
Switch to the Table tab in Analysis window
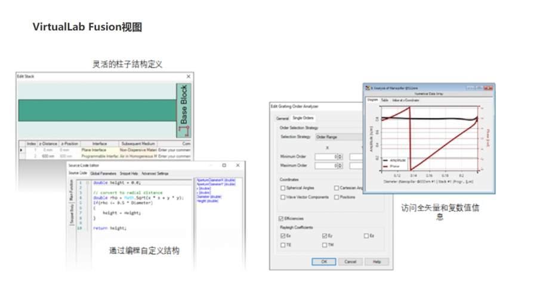tap(385, 100)
